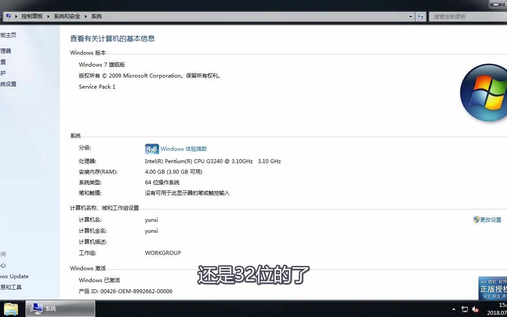Click the 搜索控制面板 search box

click(468, 16)
